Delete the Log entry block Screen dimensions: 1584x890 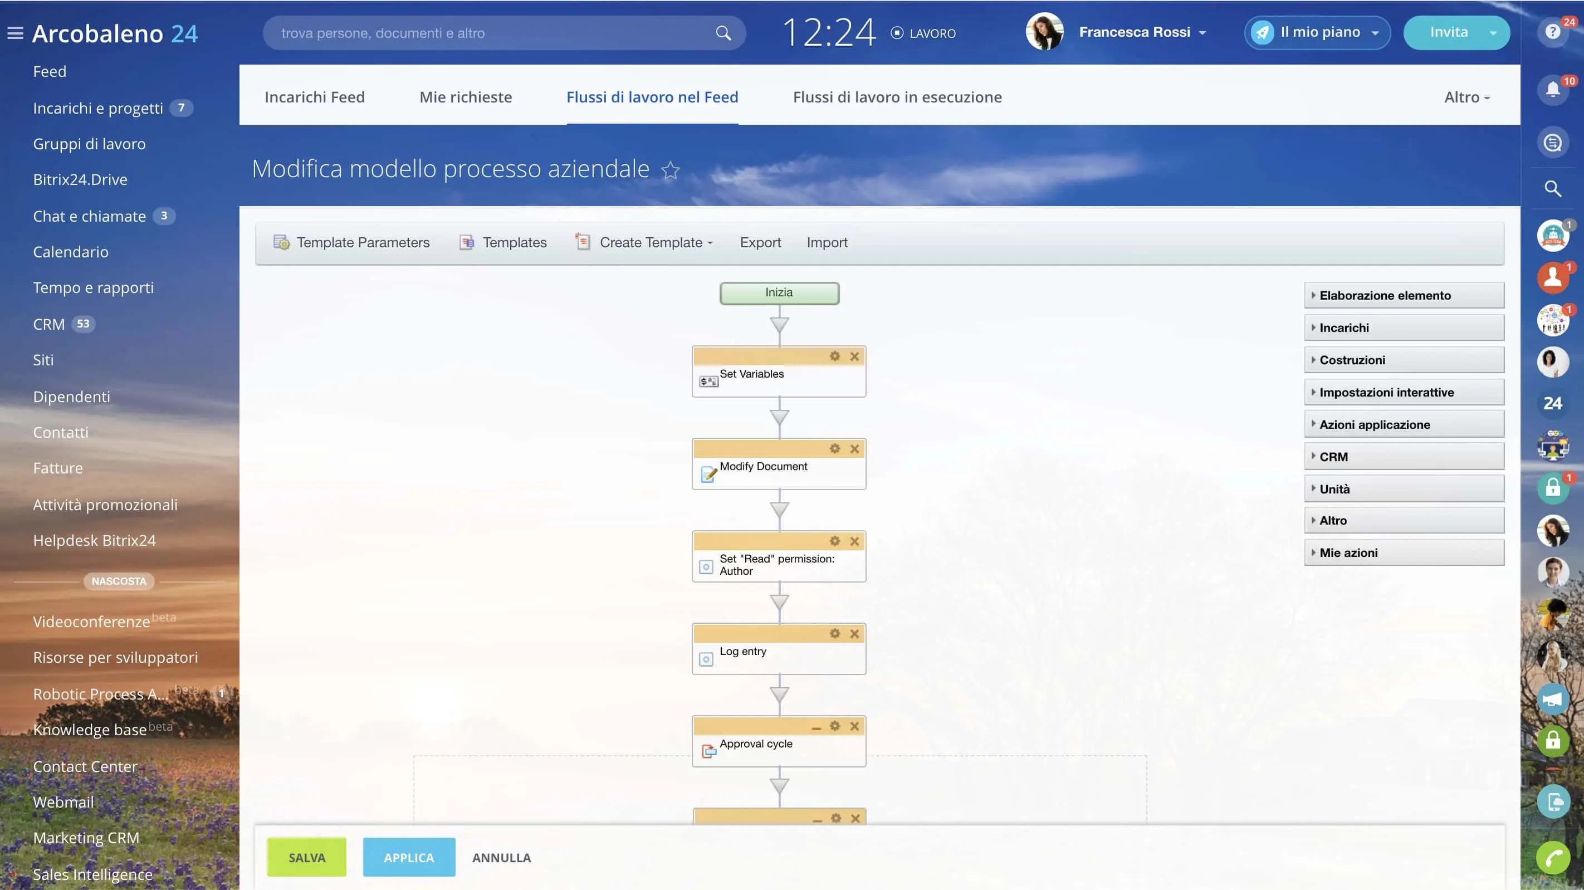point(854,633)
